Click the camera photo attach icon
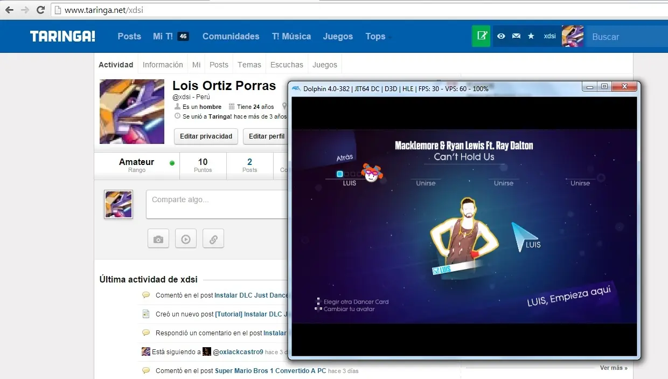This screenshot has height=379, width=668. tap(158, 239)
